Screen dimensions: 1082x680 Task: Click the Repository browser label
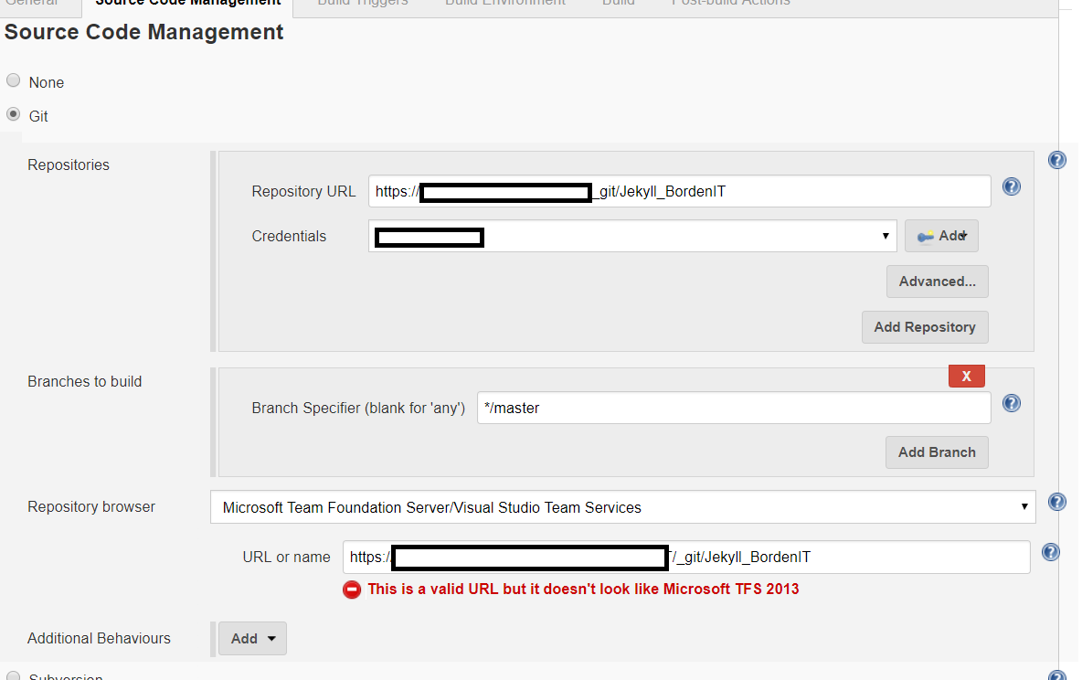point(91,506)
